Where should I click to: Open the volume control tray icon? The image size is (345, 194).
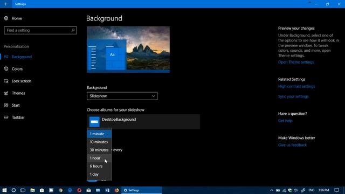point(296,190)
